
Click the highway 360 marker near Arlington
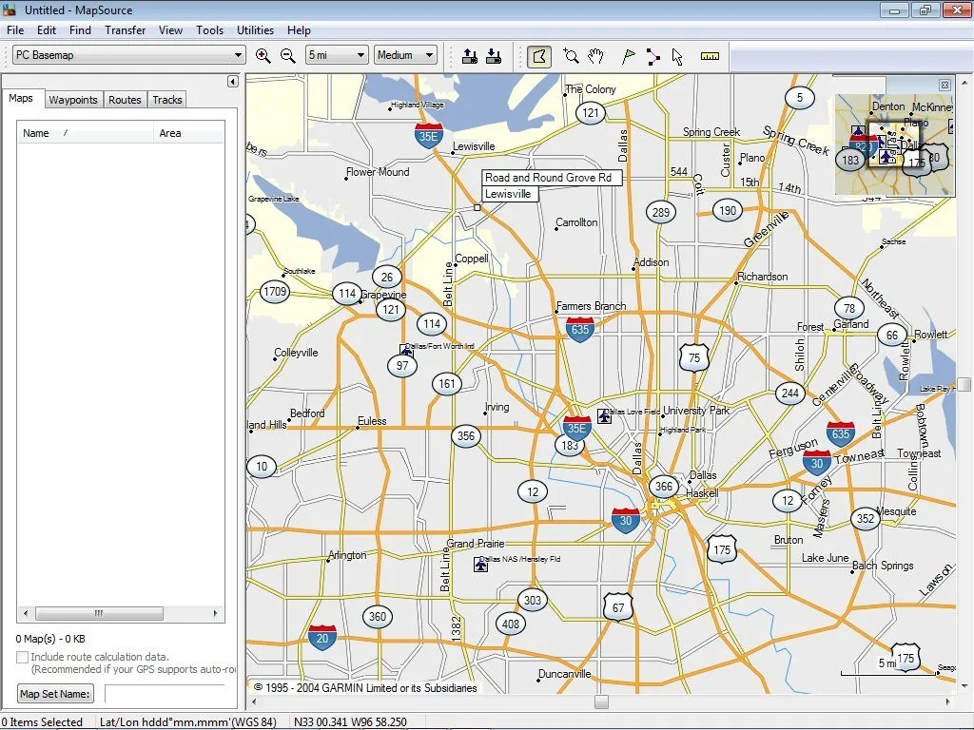click(x=378, y=616)
